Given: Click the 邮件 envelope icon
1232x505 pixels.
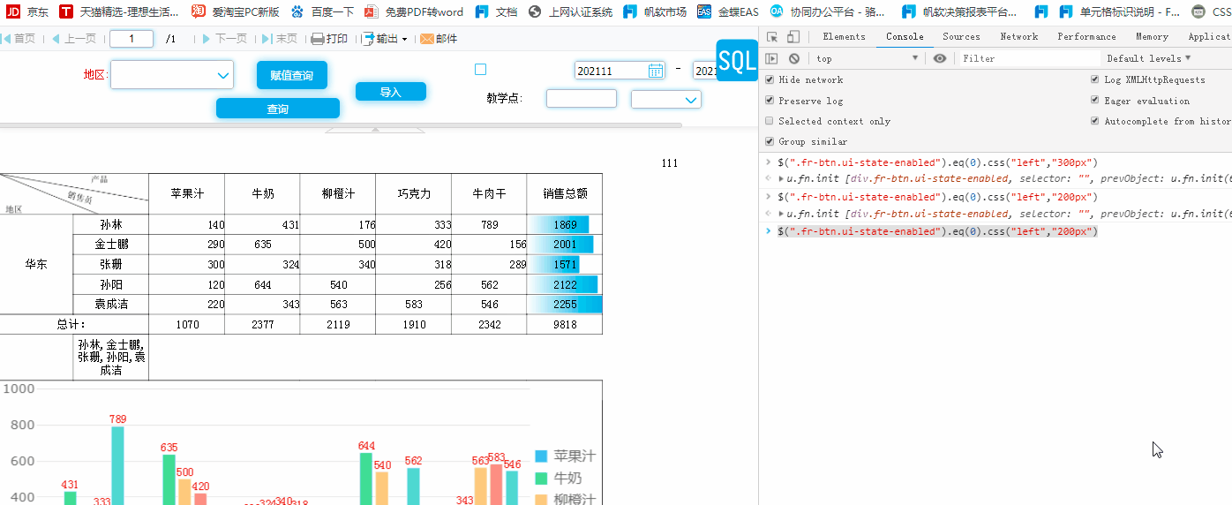Looking at the screenshot, I should coord(427,39).
